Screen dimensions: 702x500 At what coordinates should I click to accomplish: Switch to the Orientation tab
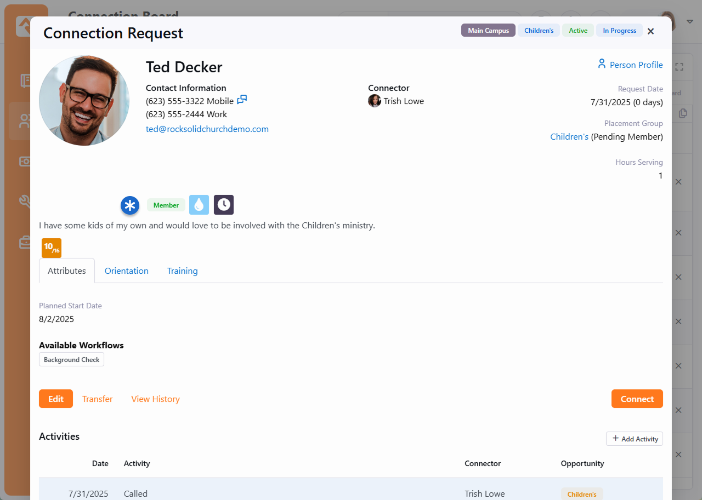coord(127,271)
